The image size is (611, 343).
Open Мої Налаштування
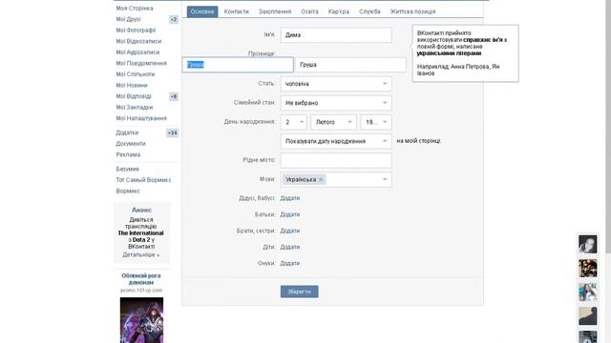(141, 118)
